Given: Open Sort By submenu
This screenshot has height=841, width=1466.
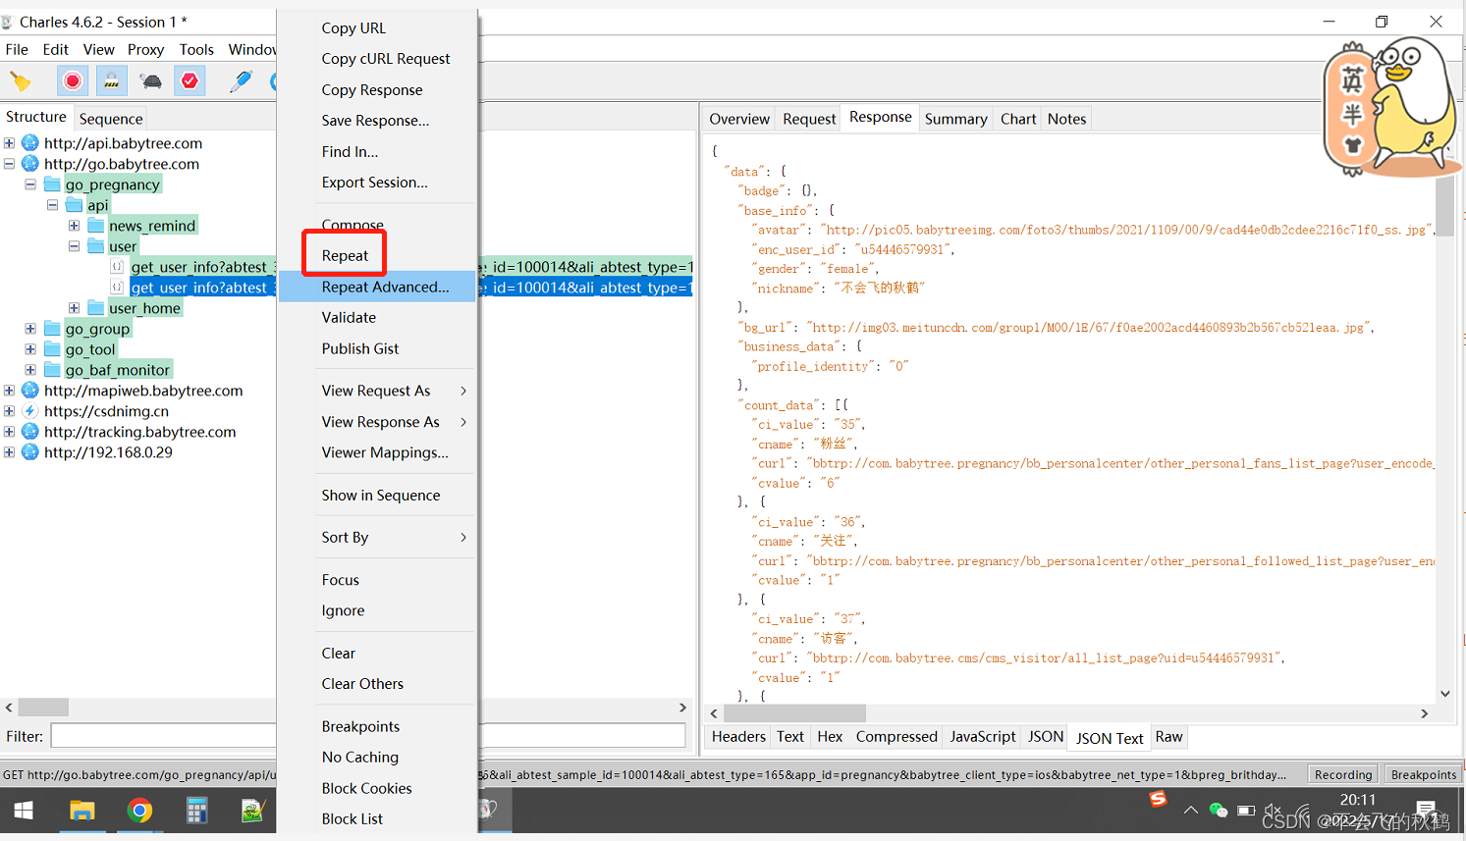Looking at the screenshot, I should [378, 538].
